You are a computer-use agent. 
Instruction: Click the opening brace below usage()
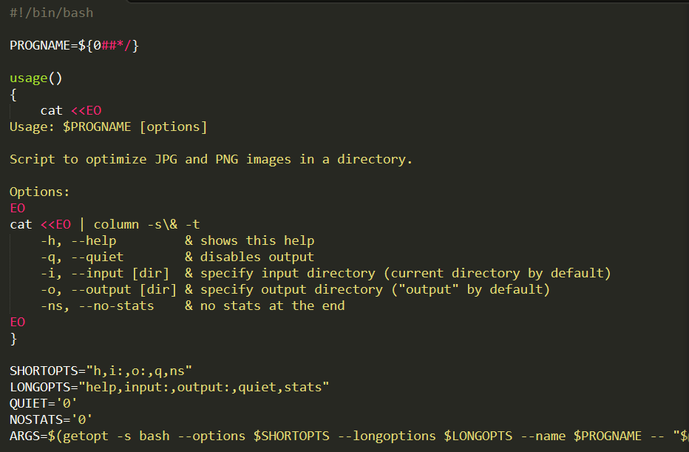[13, 94]
